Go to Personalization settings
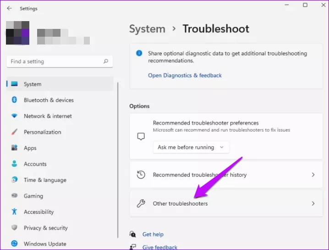The height and width of the screenshot is (250, 329). pos(60,132)
